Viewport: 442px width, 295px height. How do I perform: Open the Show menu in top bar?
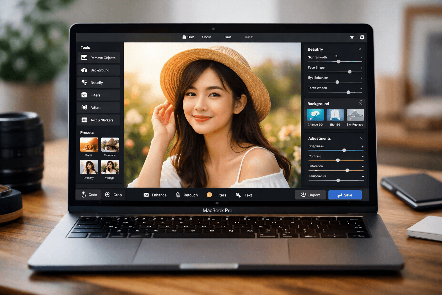click(206, 37)
